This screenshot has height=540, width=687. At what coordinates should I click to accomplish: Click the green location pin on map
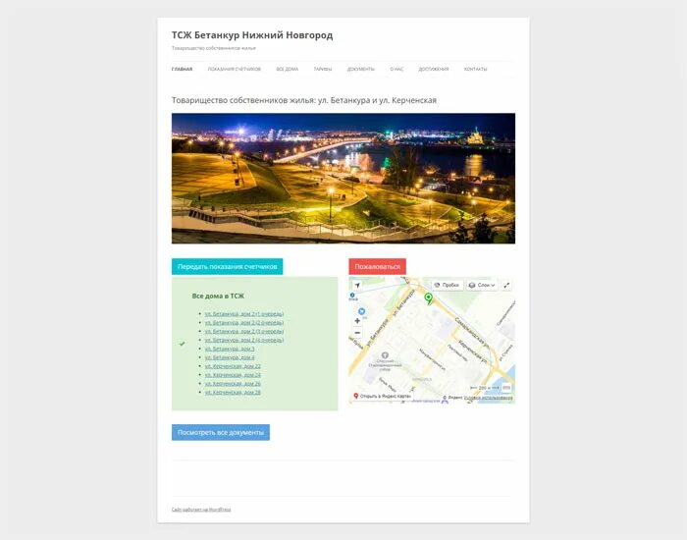point(429,298)
